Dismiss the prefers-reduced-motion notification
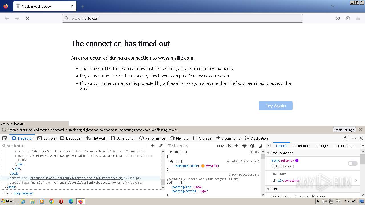The image size is (365, 205). (x=360, y=130)
